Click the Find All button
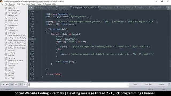The height and width of the screenshot is (96, 171). click(161, 85)
